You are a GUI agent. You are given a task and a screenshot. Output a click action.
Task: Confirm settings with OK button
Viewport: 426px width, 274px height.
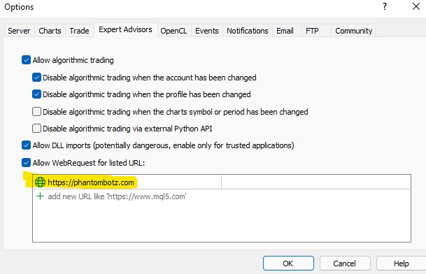[288, 263]
